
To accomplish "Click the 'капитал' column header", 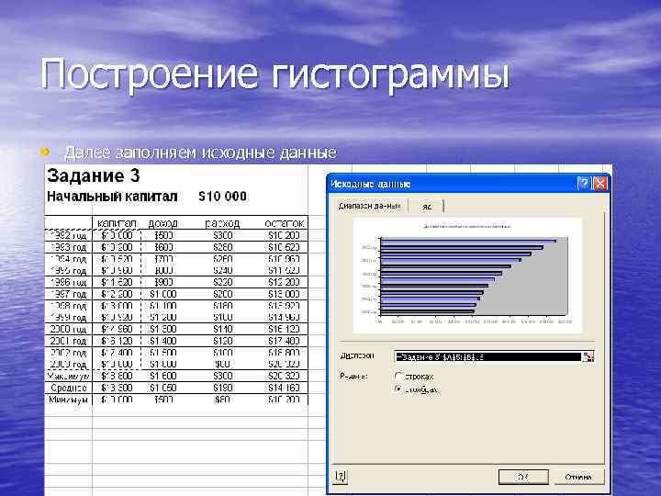I will click(117, 223).
